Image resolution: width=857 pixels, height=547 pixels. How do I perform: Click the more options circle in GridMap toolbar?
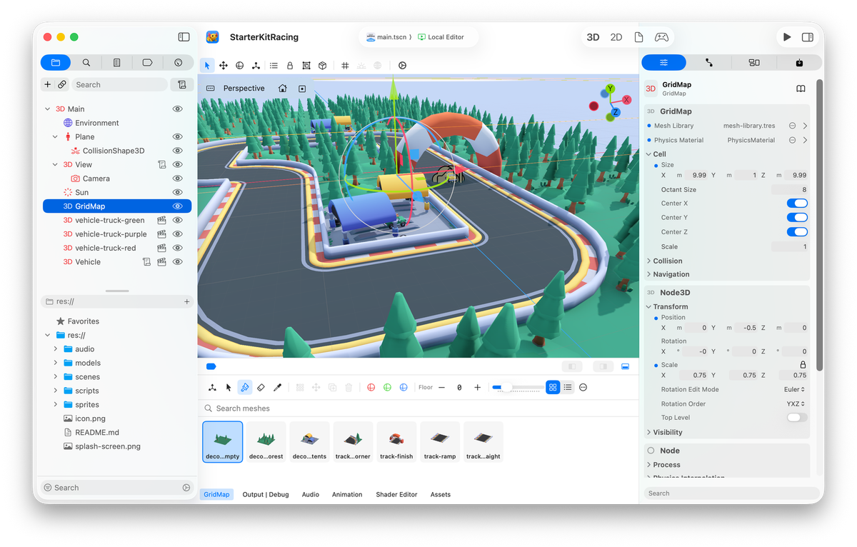(x=583, y=387)
